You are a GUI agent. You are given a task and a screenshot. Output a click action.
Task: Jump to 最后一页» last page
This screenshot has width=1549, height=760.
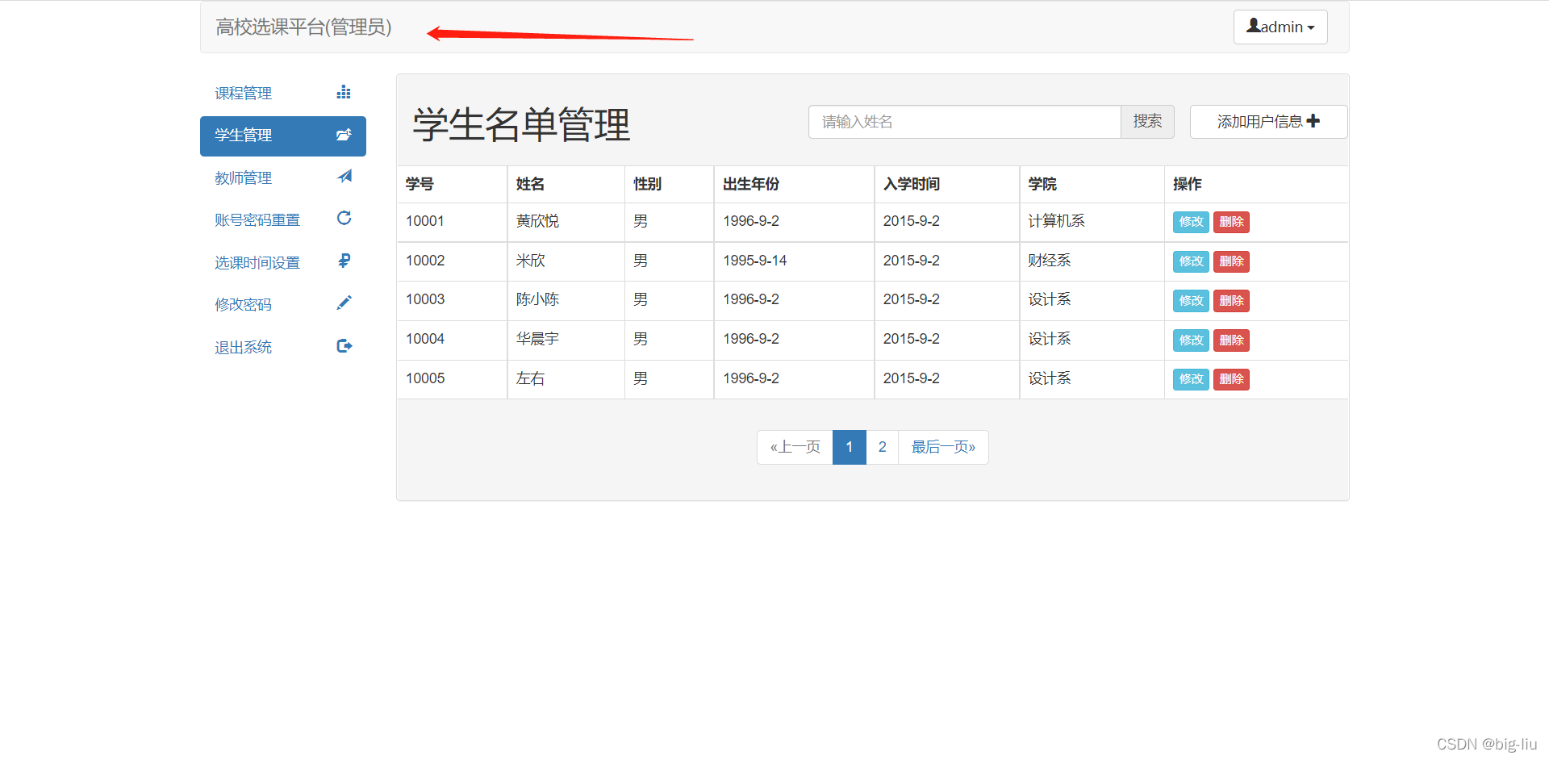pos(943,447)
